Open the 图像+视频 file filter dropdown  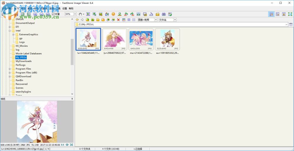[156, 20]
